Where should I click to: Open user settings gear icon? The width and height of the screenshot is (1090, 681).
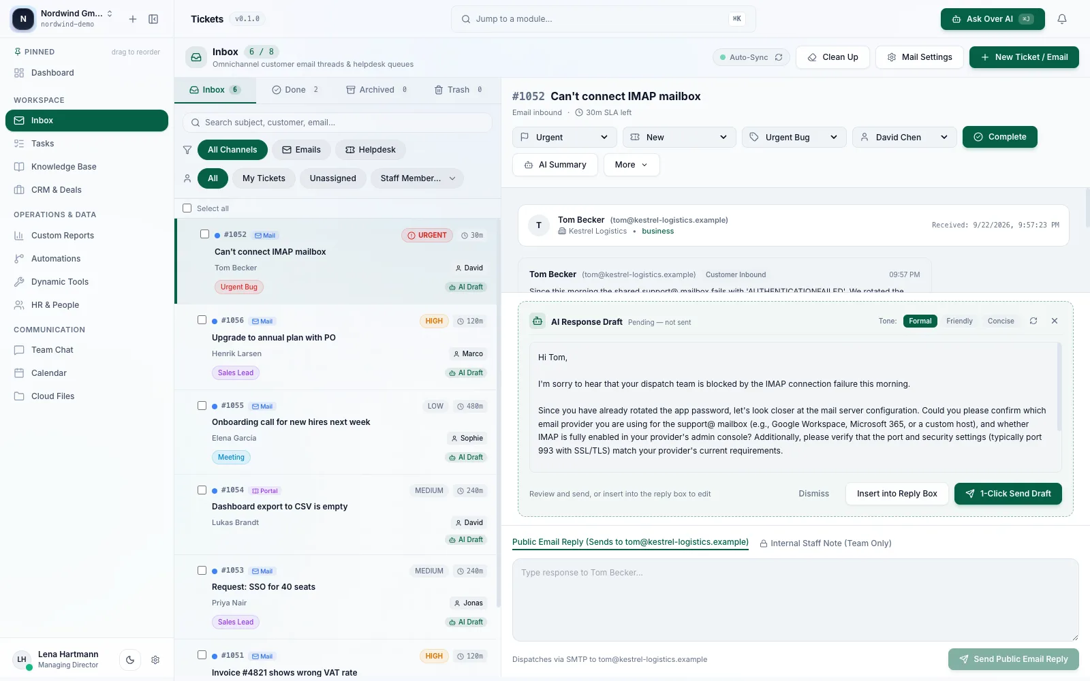[x=155, y=659]
